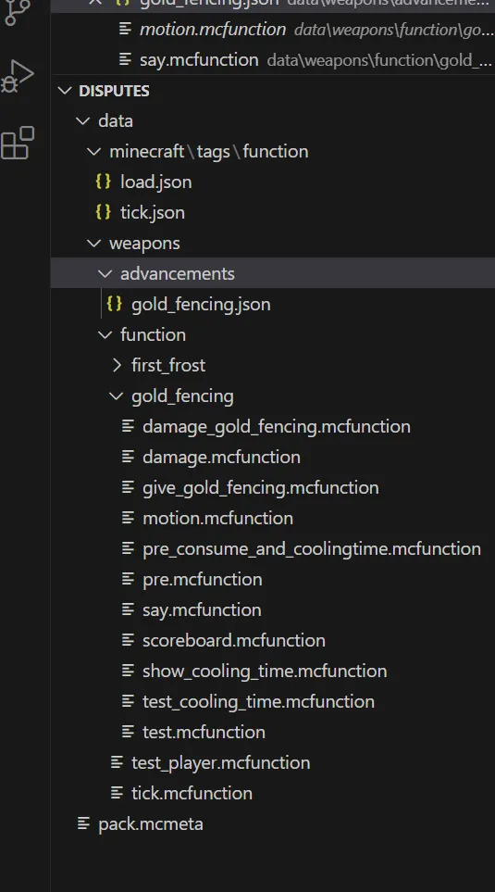
Task: Collapse the data folder chevron
Action: [83, 120]
